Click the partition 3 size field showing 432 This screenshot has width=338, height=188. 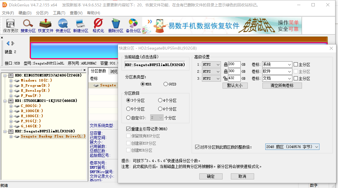point(234,78)
